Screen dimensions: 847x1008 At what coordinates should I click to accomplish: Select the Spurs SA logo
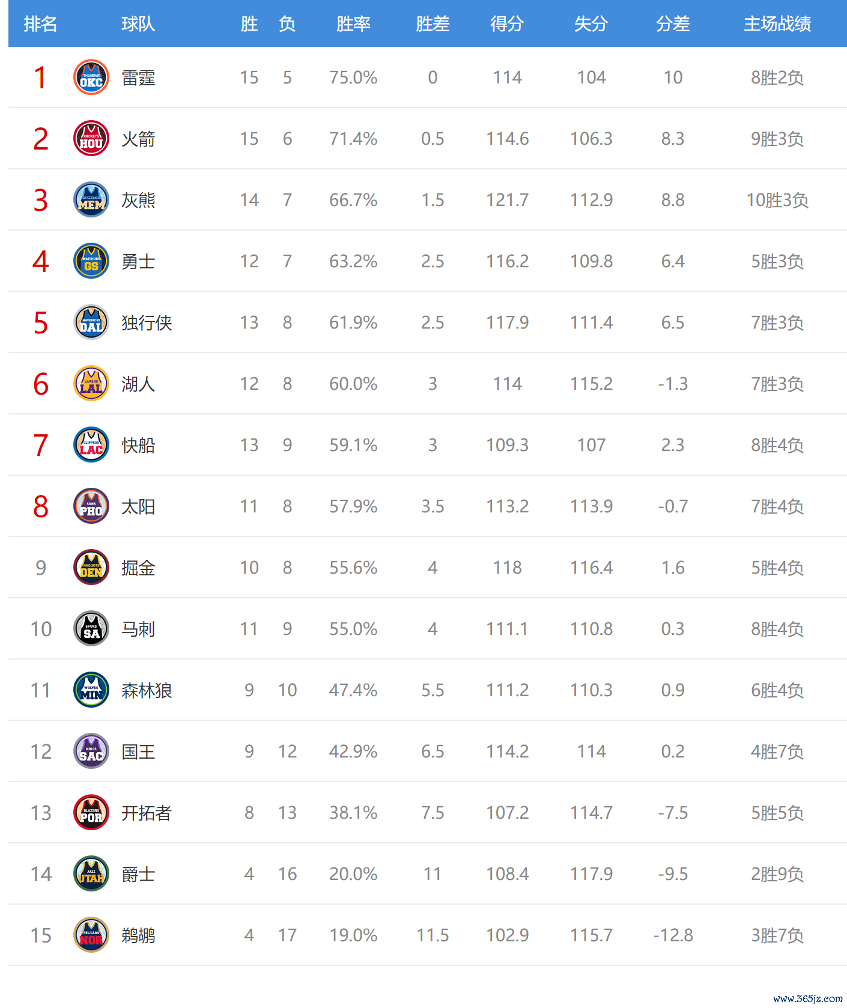pos(91,629)
